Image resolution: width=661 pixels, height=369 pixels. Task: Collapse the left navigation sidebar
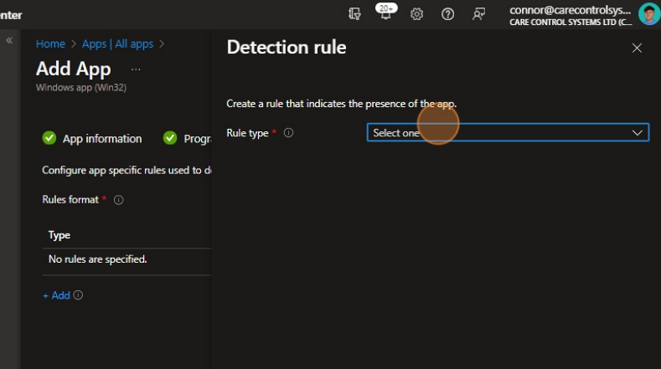(x=10, y=40)
